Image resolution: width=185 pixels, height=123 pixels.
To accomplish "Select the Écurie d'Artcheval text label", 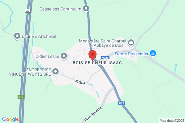I will (39, 36).
